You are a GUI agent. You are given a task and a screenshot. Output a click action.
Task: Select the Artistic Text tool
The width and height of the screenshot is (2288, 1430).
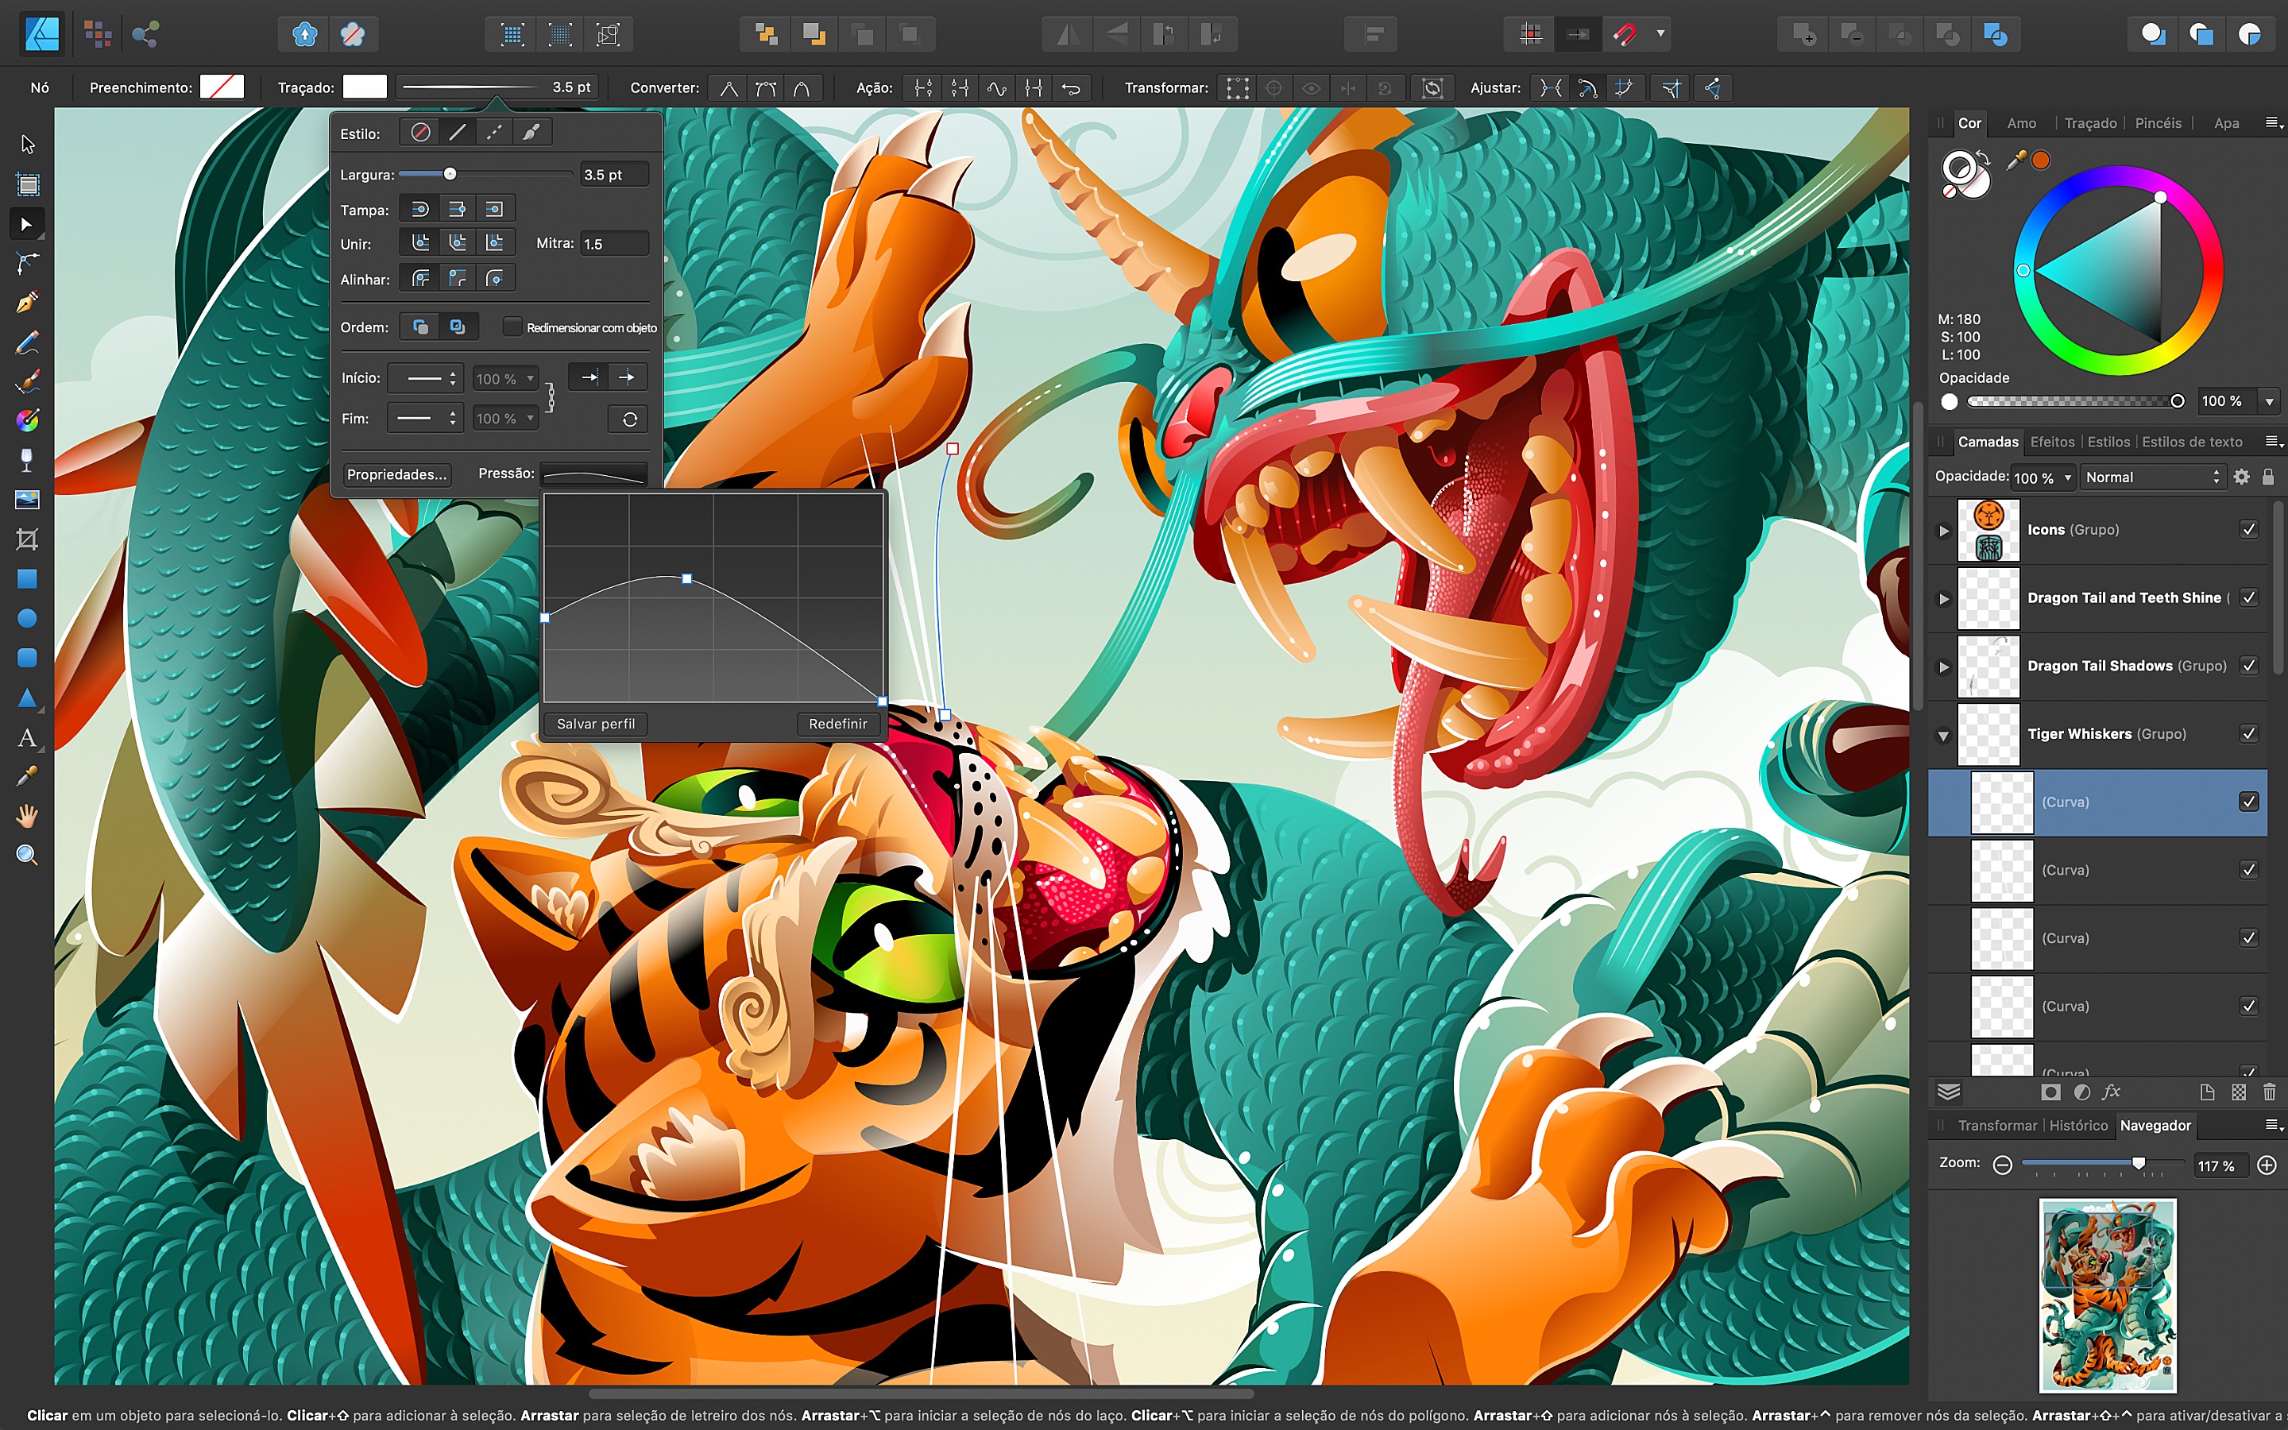click(x=28, y=738)
